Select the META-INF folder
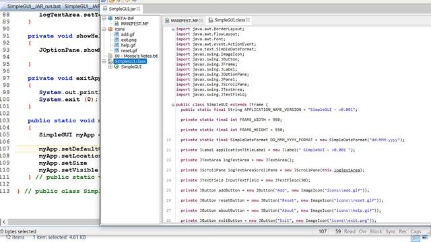 point(124,18)
